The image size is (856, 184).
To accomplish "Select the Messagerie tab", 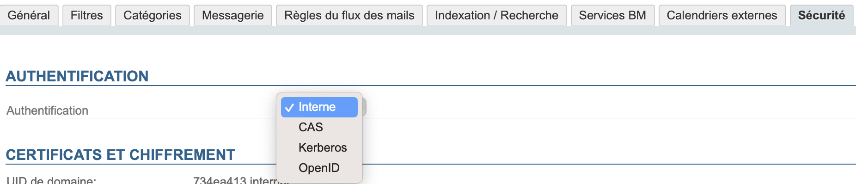I will (233, 15).
